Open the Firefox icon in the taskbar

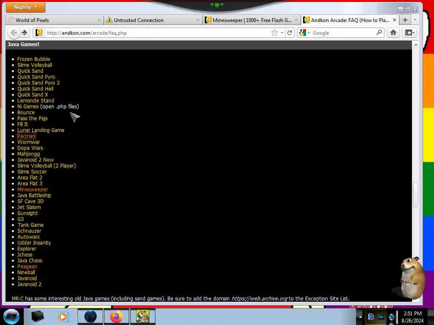117,317
